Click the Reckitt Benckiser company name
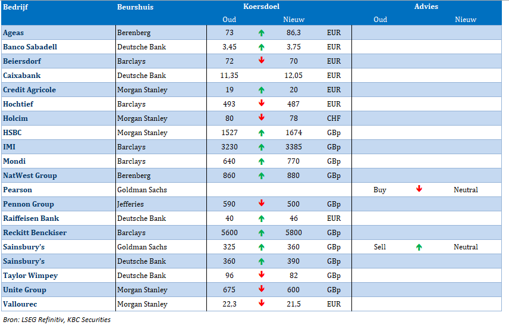The image size is (509, 328). click(x=34, y=233)
